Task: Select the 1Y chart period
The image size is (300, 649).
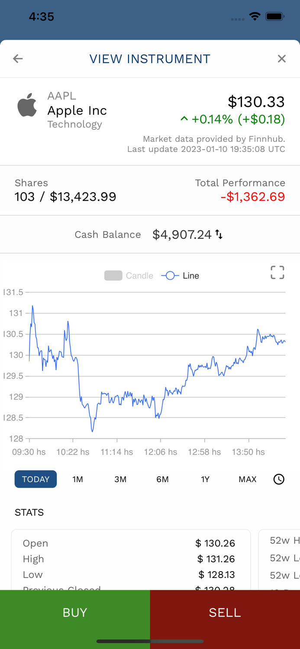Action: [x=205, y=479]
